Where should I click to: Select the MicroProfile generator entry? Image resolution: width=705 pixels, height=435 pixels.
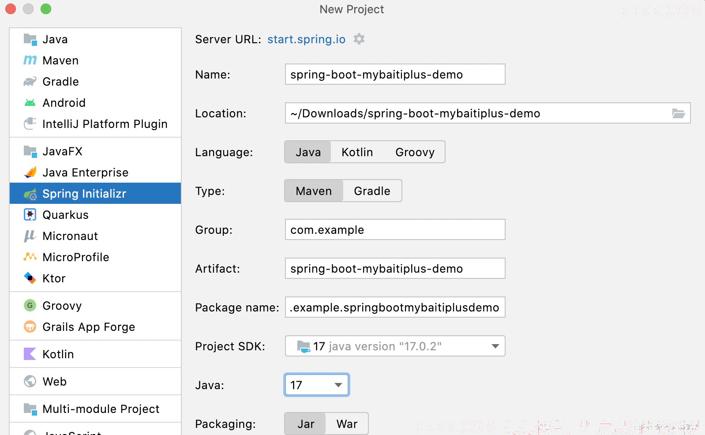[95, 257]
